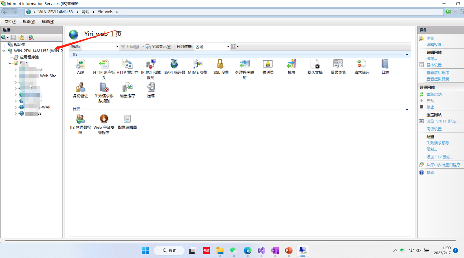Viewport: 464px width, 258px height.
Task: Collapse the 管理 feature group
Action: coord(407,109)
